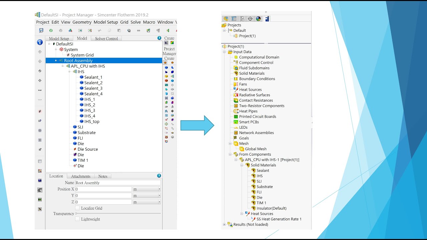
Task: Click the binoculars icon in left sidebar
Action: [x=40, y=181]
